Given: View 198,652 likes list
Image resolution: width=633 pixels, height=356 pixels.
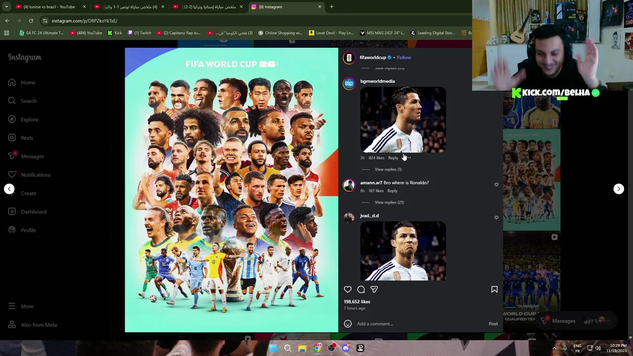Looking at the screenshot, I should pyautogui.click(x=357, y=302).
